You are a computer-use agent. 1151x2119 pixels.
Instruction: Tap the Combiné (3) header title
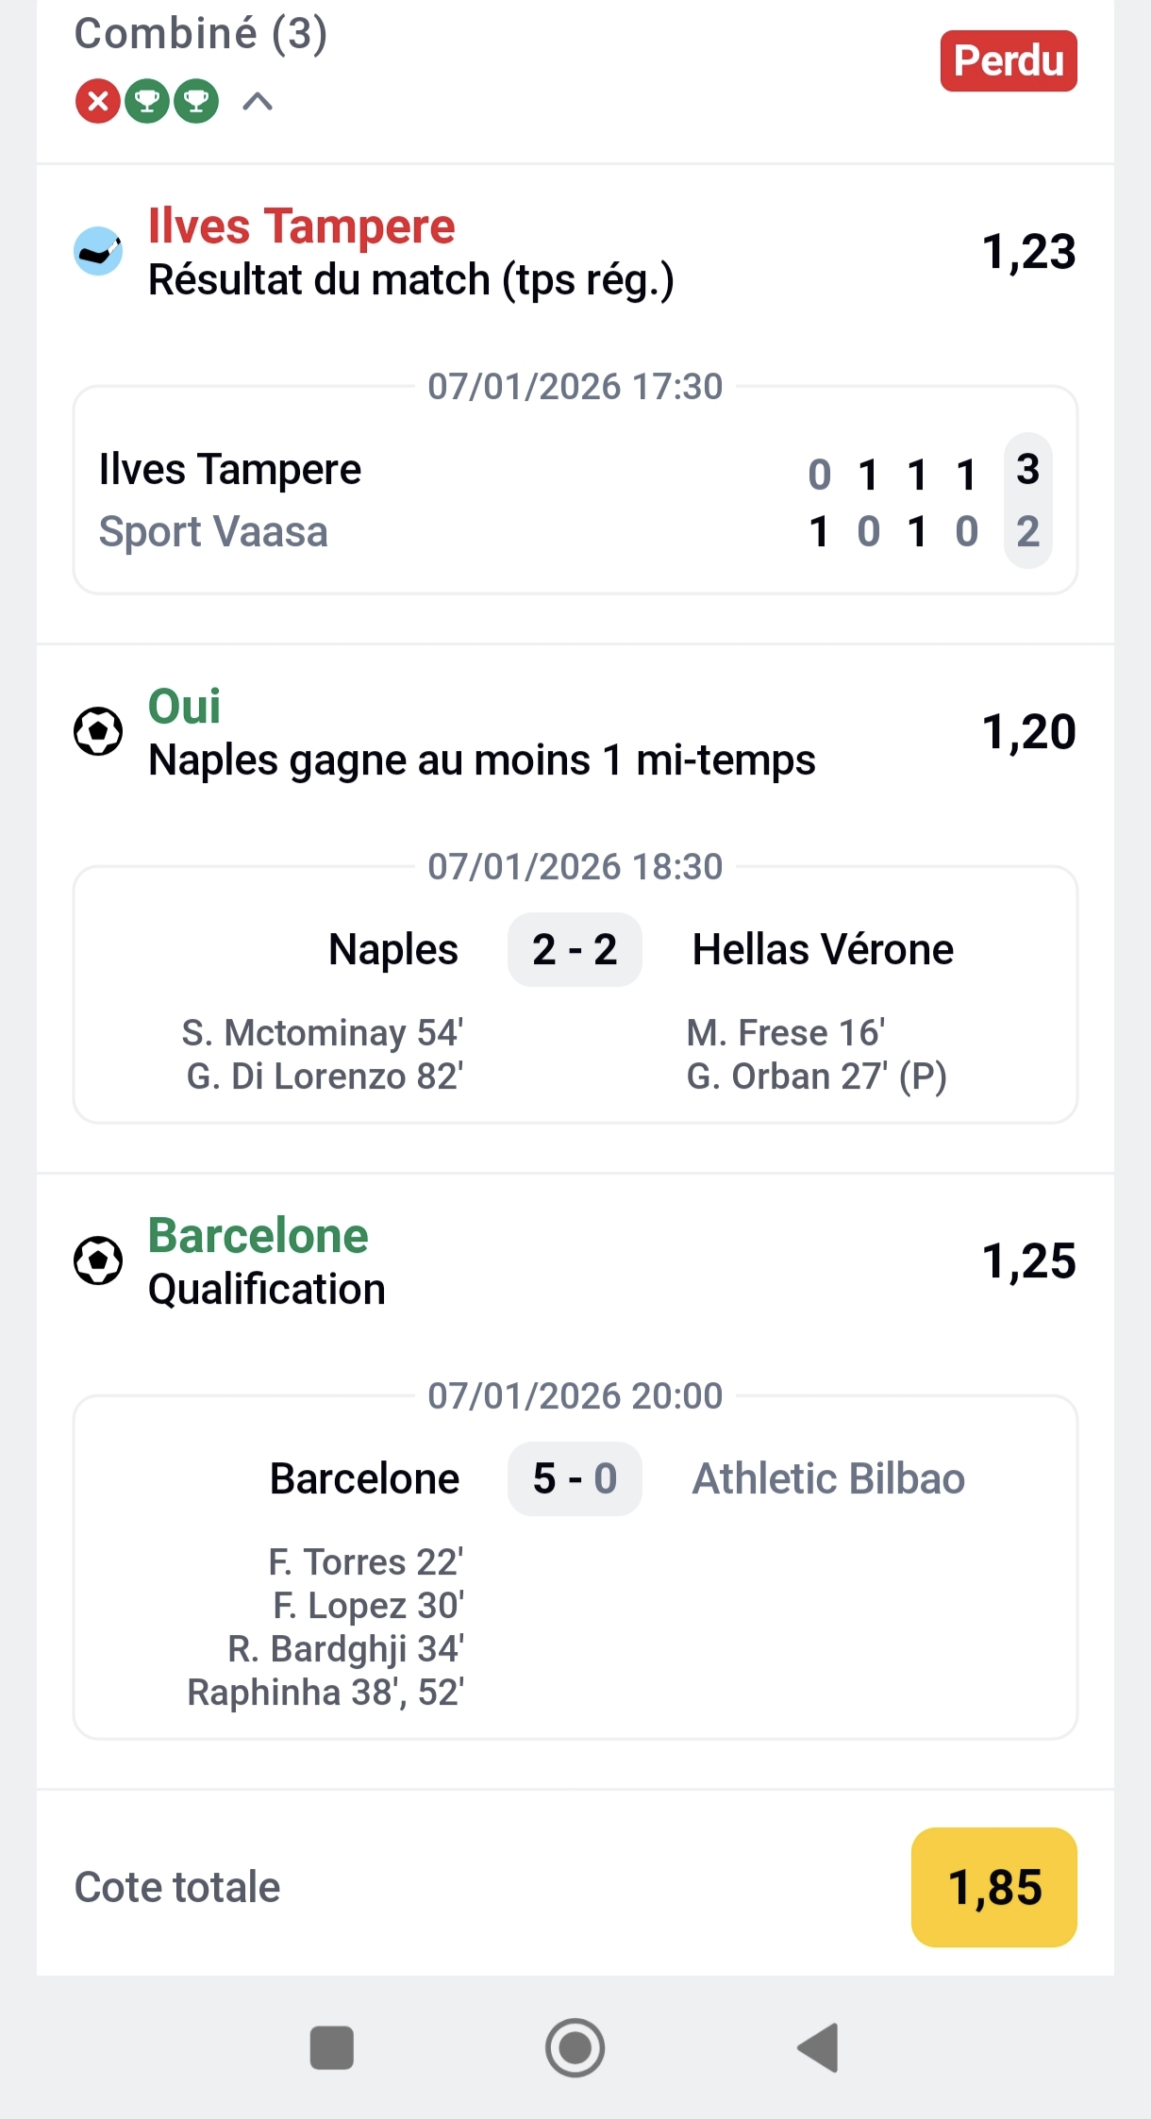201,34
